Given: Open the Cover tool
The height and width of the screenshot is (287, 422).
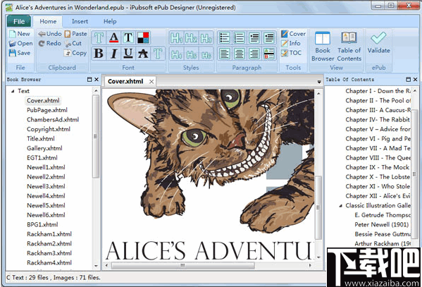Looking at the screenshot, I should tap(293, 34).
